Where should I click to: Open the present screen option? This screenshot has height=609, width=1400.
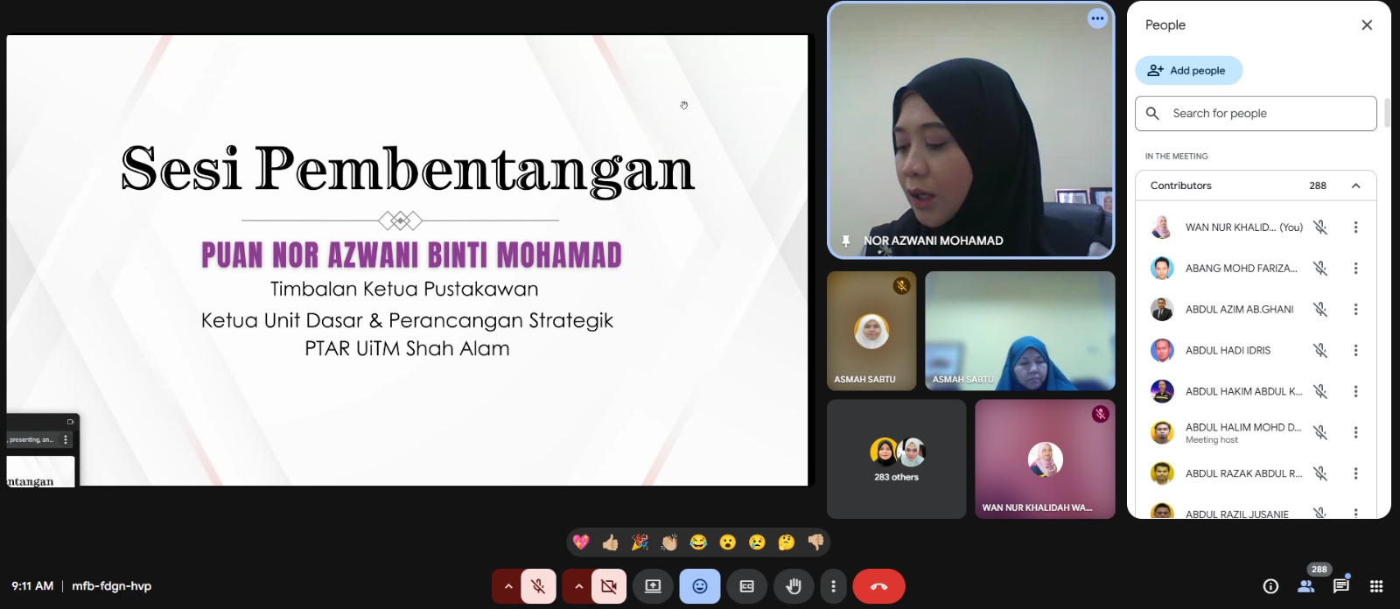click(x=653, y=586)
